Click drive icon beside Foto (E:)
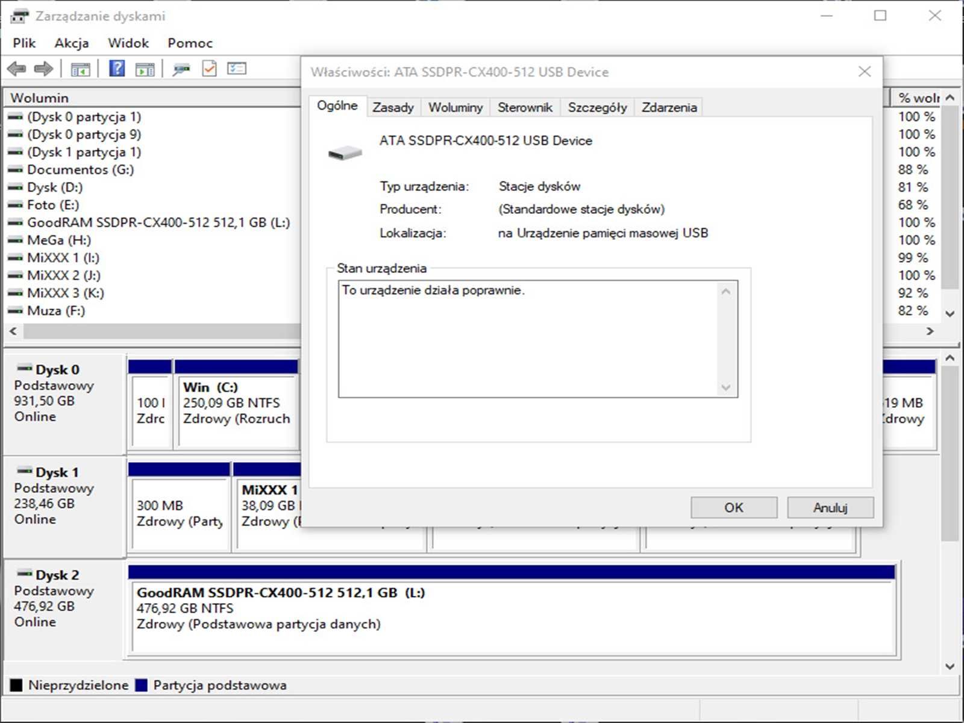 (15, 205)
